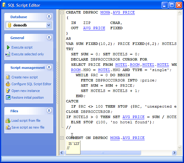Click Restore initial position link
This screenshot has height=163, width=184.
pos(28,98)
